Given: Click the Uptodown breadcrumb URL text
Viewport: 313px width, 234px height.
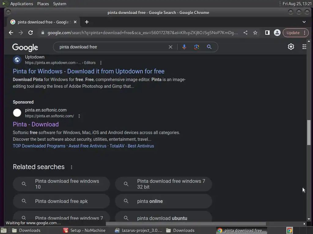Looking at the screenshot, I should pos(60,63).
